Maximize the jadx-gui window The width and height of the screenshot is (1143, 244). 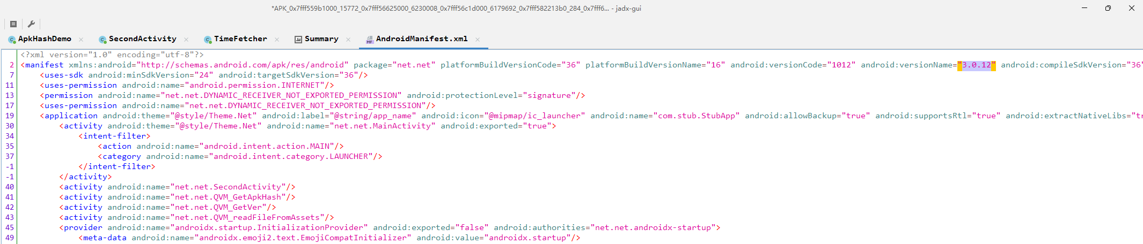[x=1108, y=8]
